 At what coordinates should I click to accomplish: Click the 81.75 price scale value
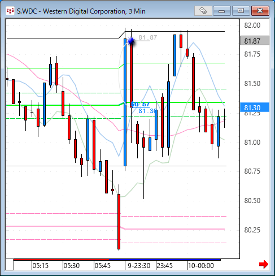click(252, 54)
